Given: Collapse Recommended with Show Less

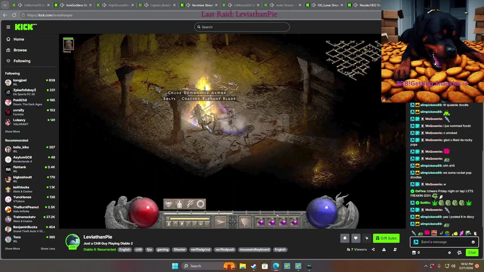Looking at the screenshot, I should 48,249.
